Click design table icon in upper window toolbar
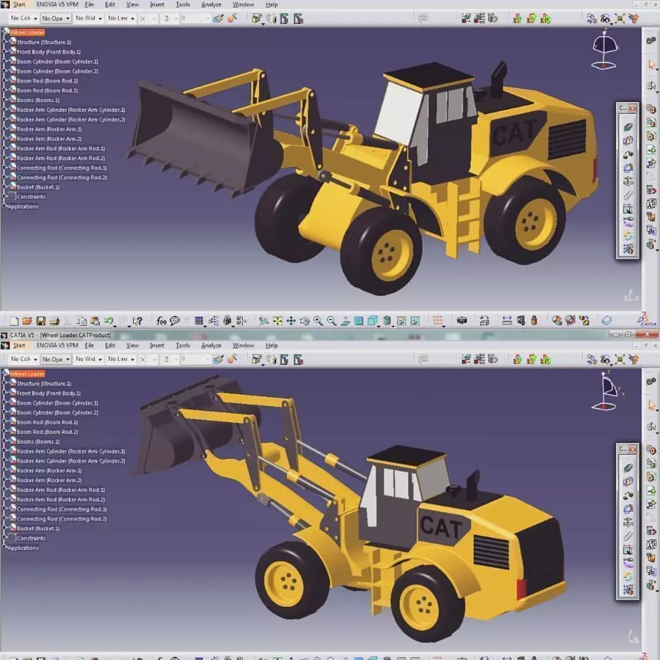Screen dimensions: 660x660 (199, 321)
